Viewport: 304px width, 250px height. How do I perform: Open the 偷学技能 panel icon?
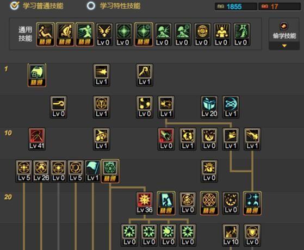click(x=284, y=26)
